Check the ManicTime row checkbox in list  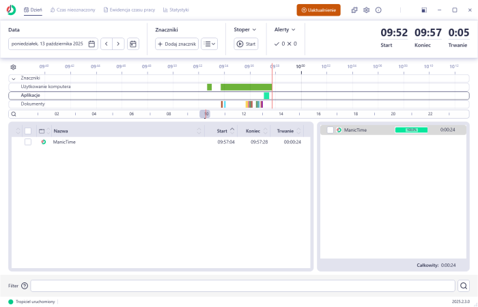28,142
